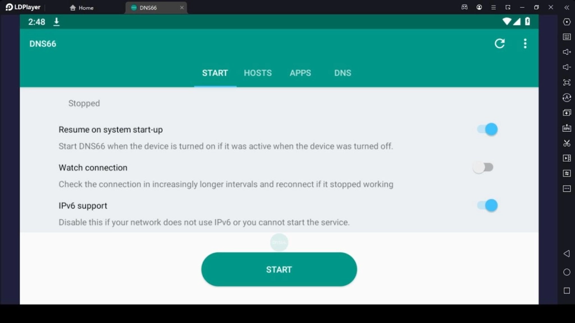This screenshot has height=323, width=575.
Task: Open the HOSTS tab
Action: (x=258, y=73)
